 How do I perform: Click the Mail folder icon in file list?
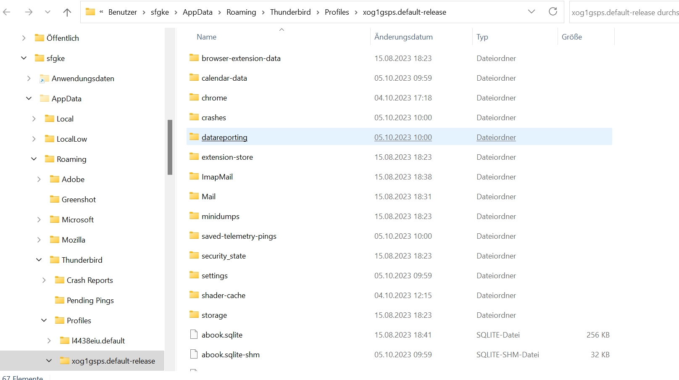tap(194, 196)
